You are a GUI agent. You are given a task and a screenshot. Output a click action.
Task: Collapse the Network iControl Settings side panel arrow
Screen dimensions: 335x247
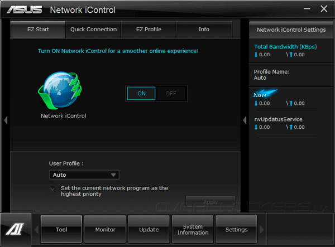click(x=245, y=120)
